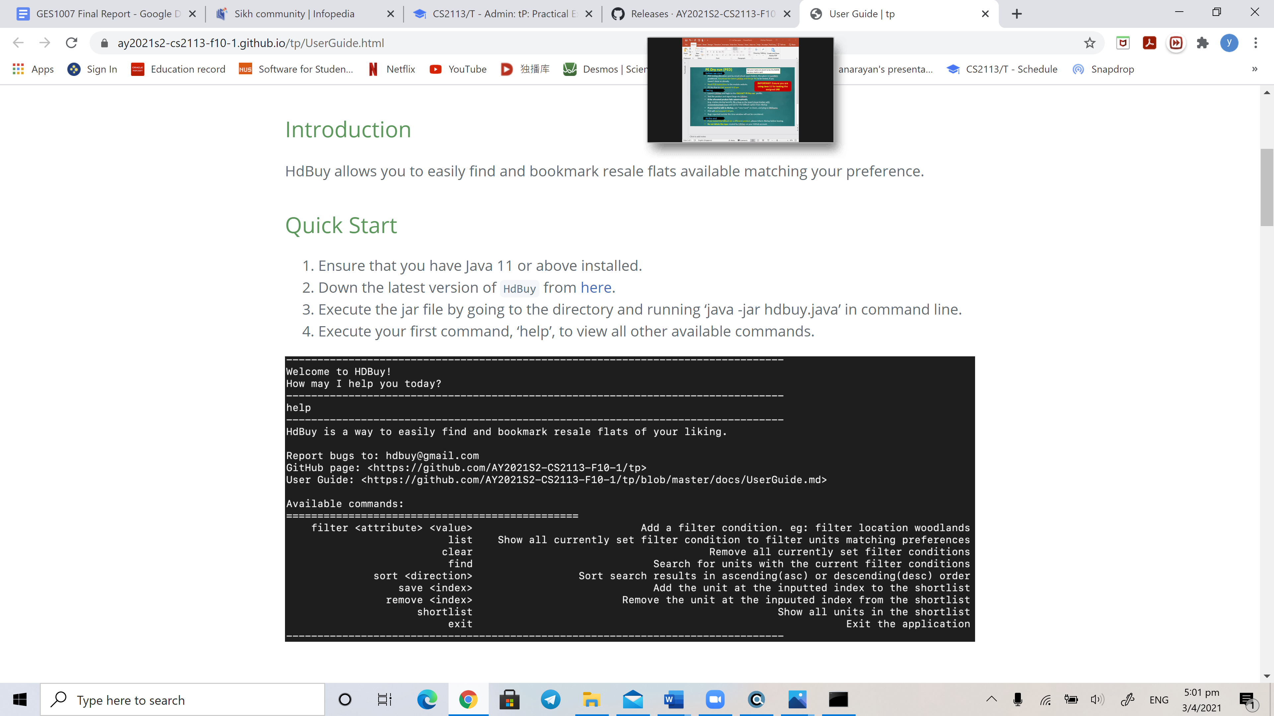Click the Adobe Acrobat extension icon

pos(1149,43)
